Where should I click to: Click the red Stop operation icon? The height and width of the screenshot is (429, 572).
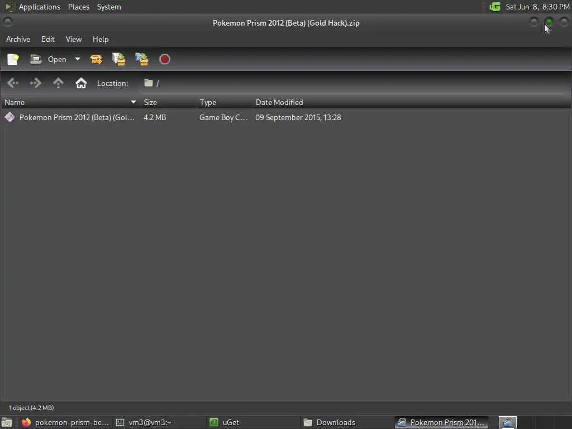tap(165, 59)
